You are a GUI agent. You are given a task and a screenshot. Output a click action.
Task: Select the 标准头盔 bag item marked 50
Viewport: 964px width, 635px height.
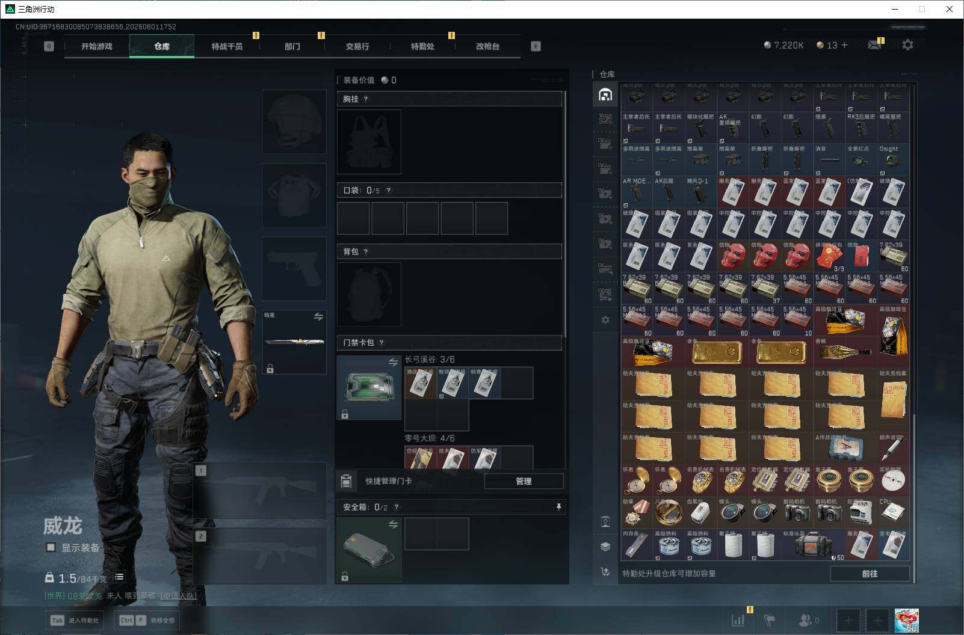pyautogui.click(x=813, y=545)
